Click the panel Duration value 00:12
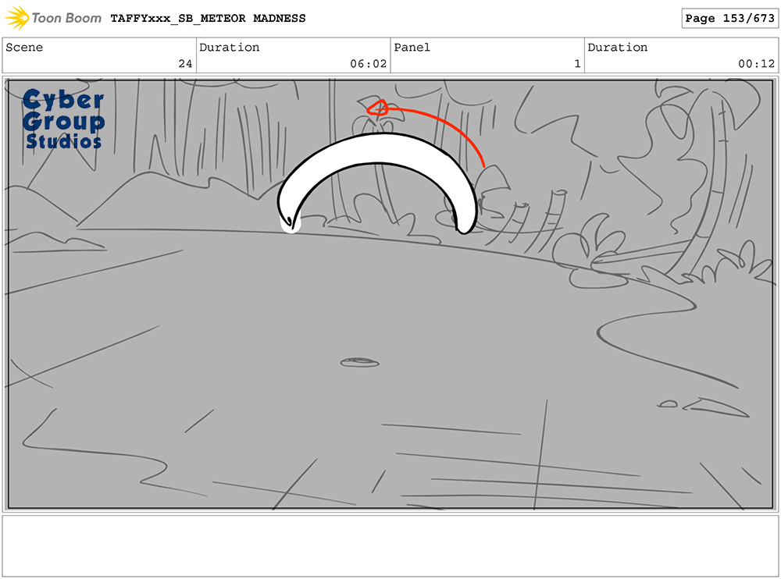The image size is (781, 579). coord(756,64)
